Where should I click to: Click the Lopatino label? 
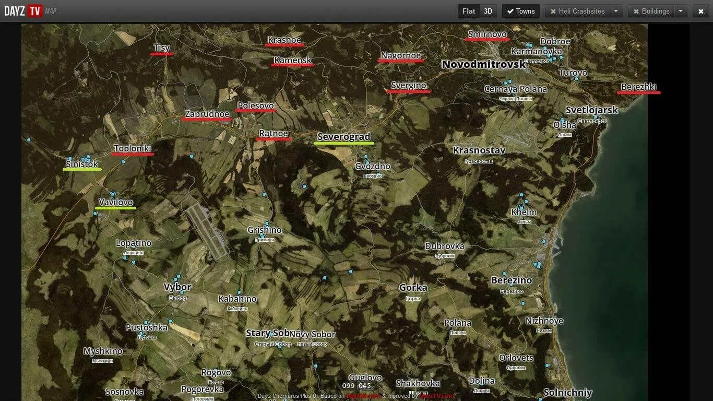134,243
